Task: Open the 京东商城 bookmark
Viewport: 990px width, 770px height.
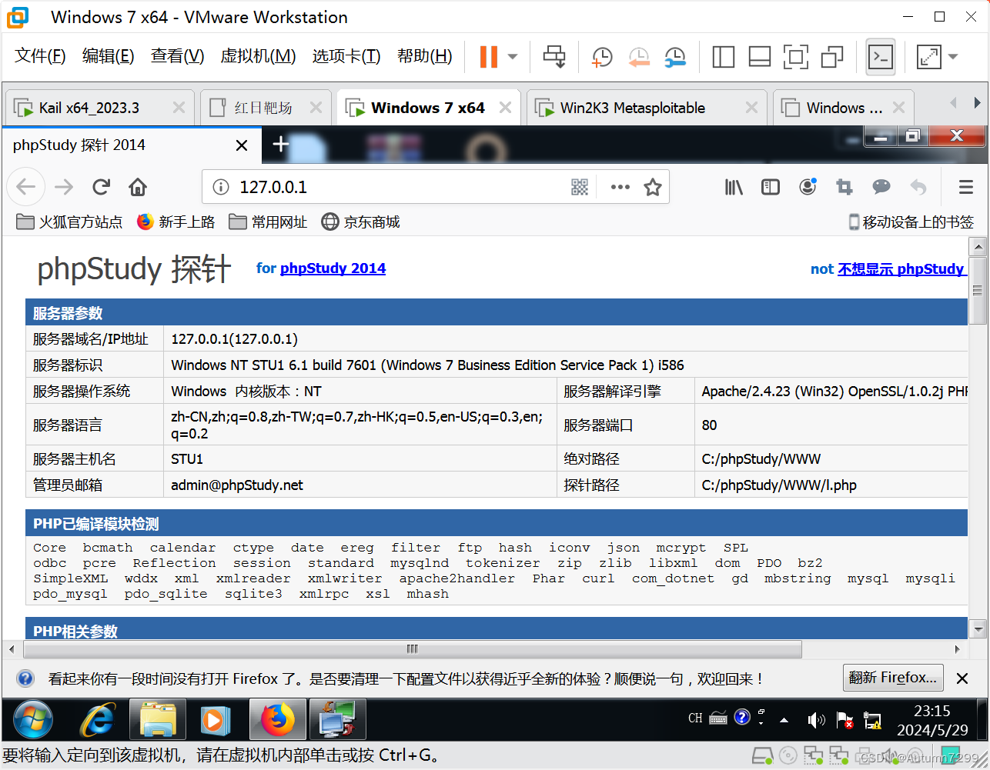Action: 361,222
